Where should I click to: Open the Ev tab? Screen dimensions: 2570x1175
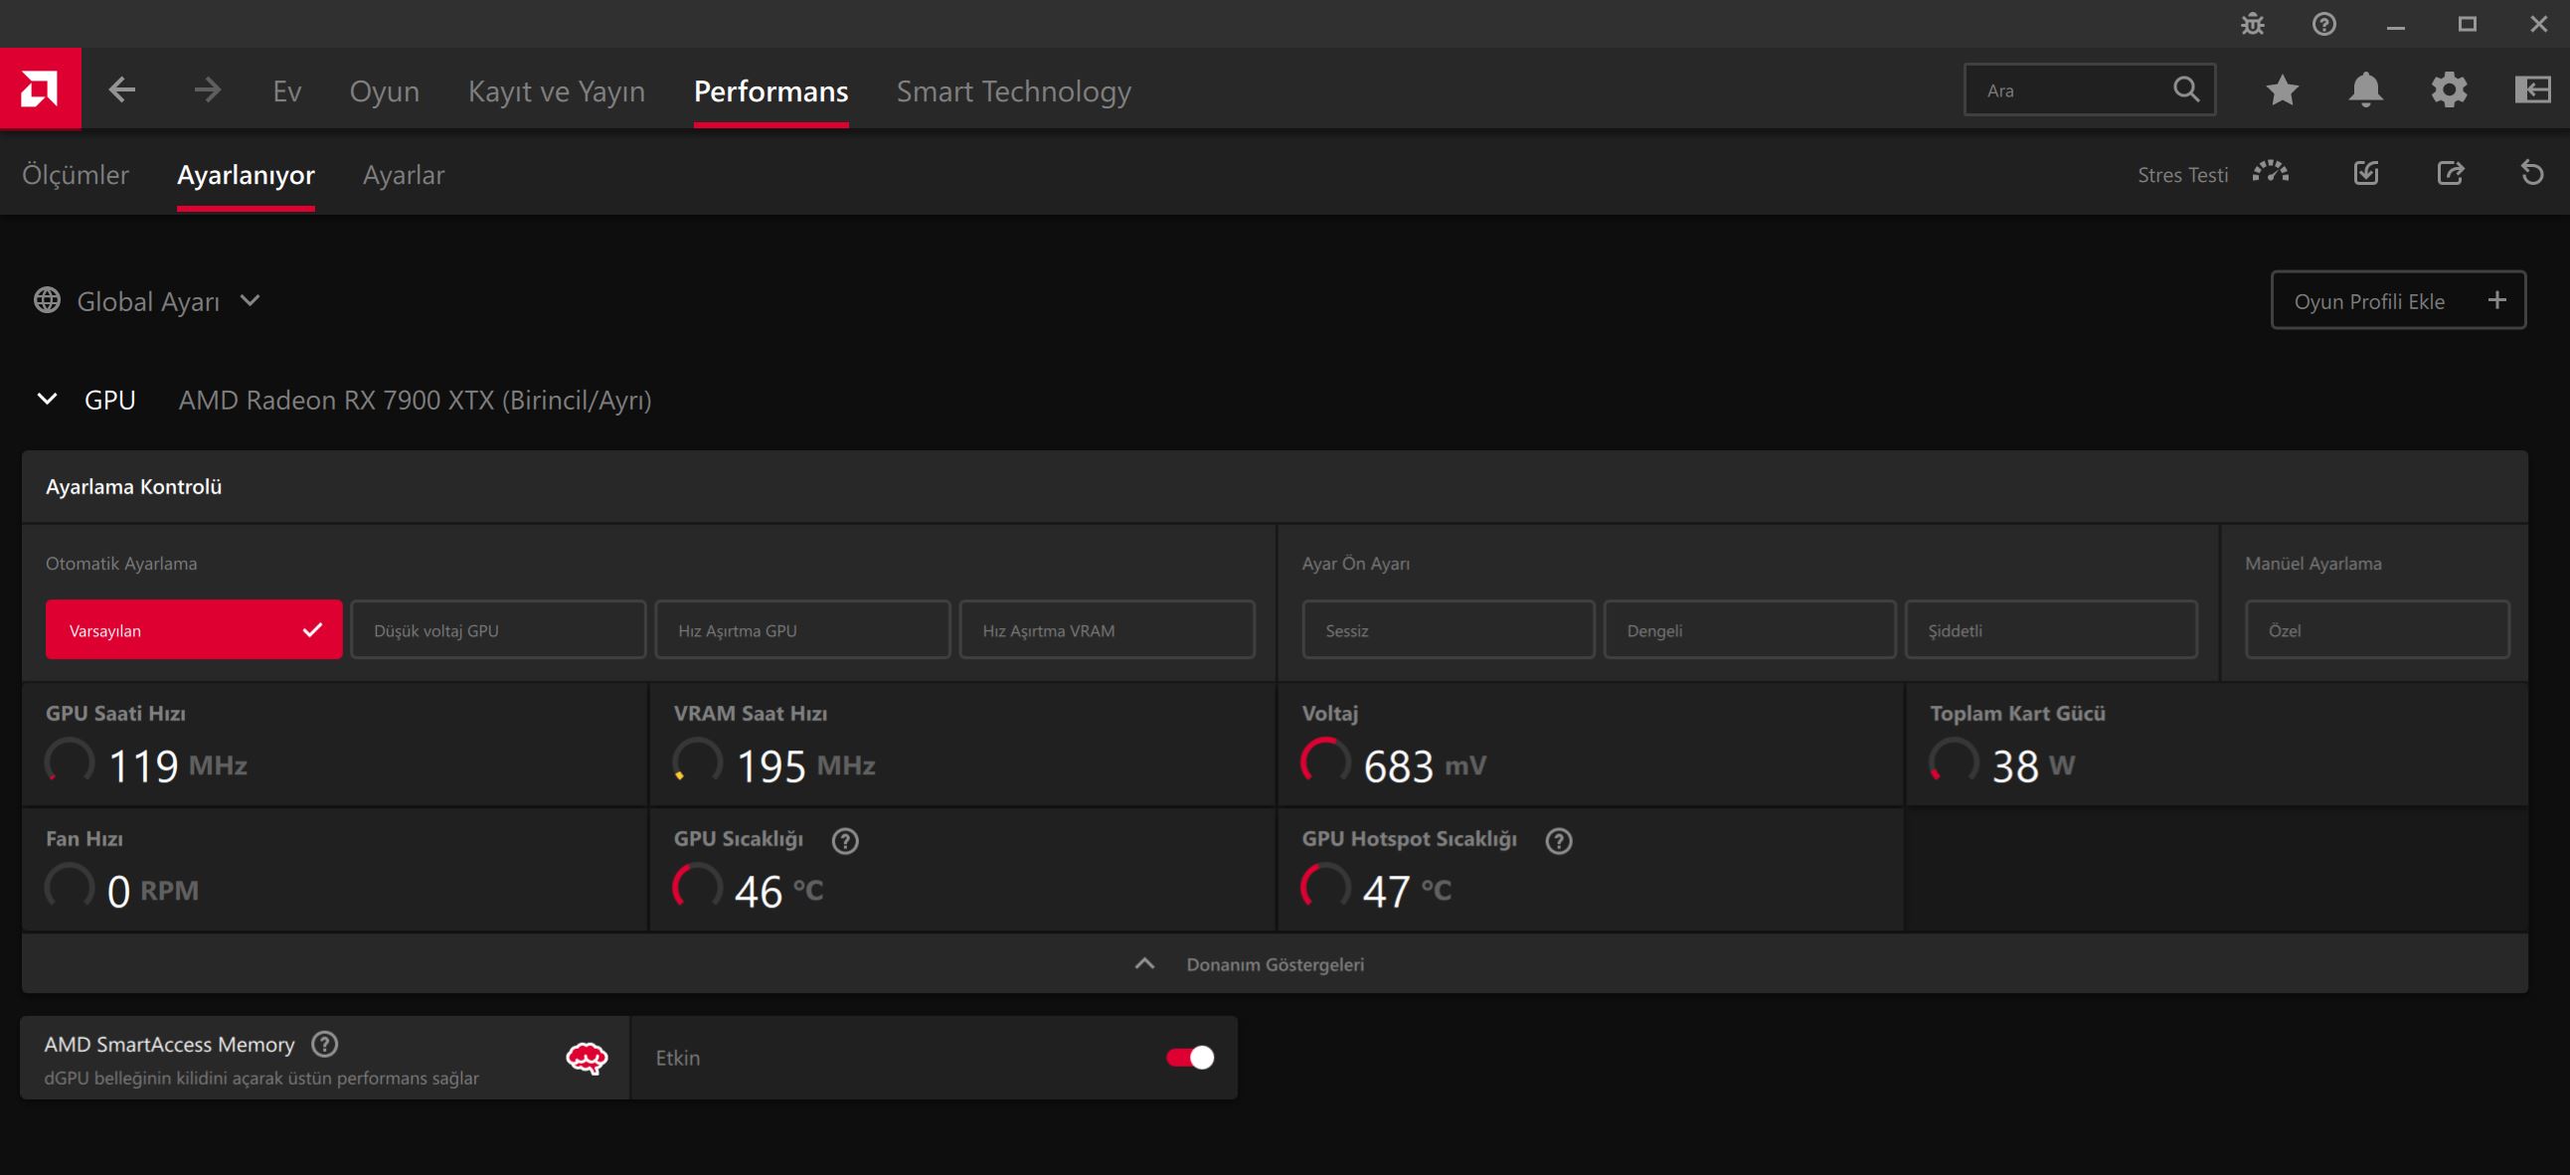point(286,90)
